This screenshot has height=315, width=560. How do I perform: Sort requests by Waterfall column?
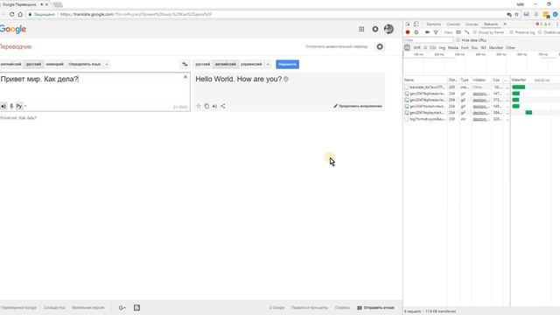(535, 80)
